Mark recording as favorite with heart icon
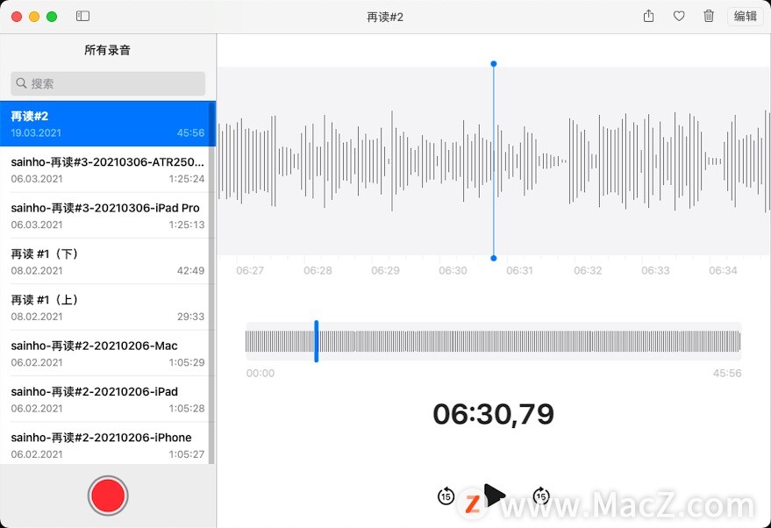Screen dimensions: 771x528 pyautogui.click(x=679, y=16)
